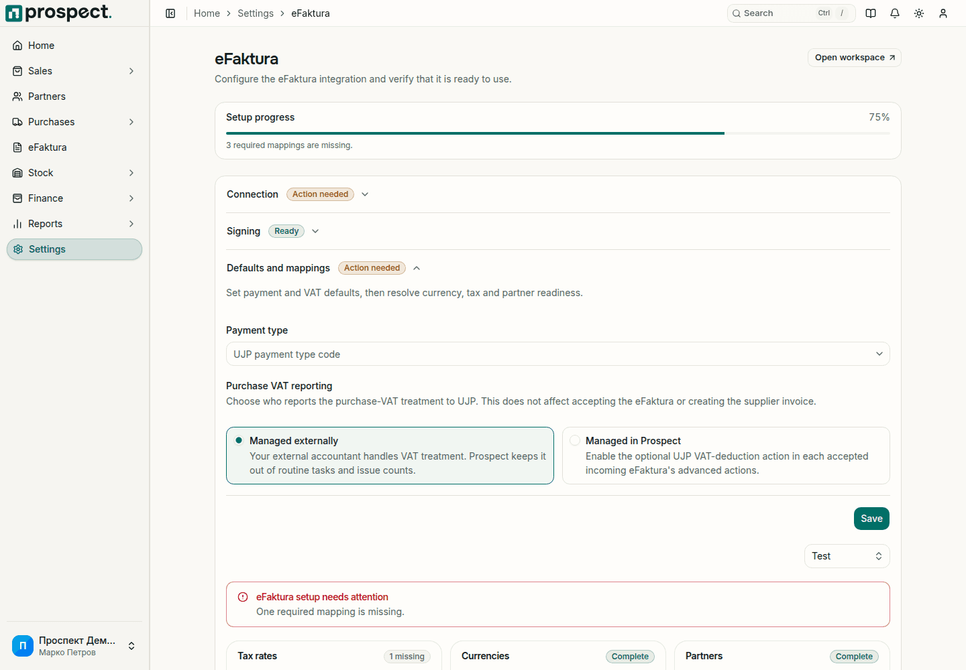
Task: Collapse the Defaults and mappings section
Action: 417,268
